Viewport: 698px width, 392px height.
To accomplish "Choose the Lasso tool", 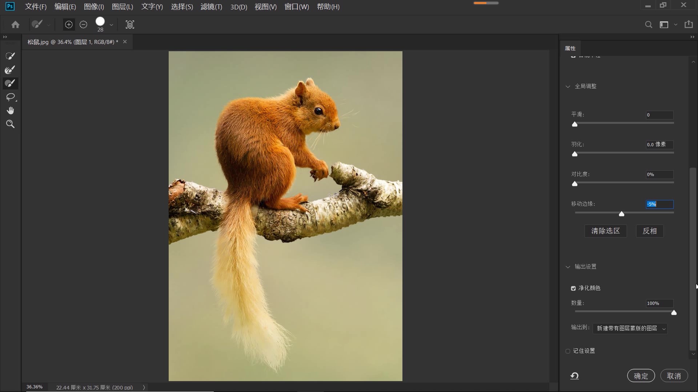I will tap(10, 97).
